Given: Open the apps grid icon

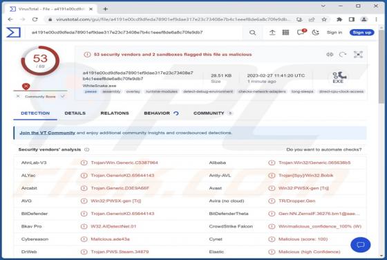Looking at the screenshot, I should tap(285, 32).
